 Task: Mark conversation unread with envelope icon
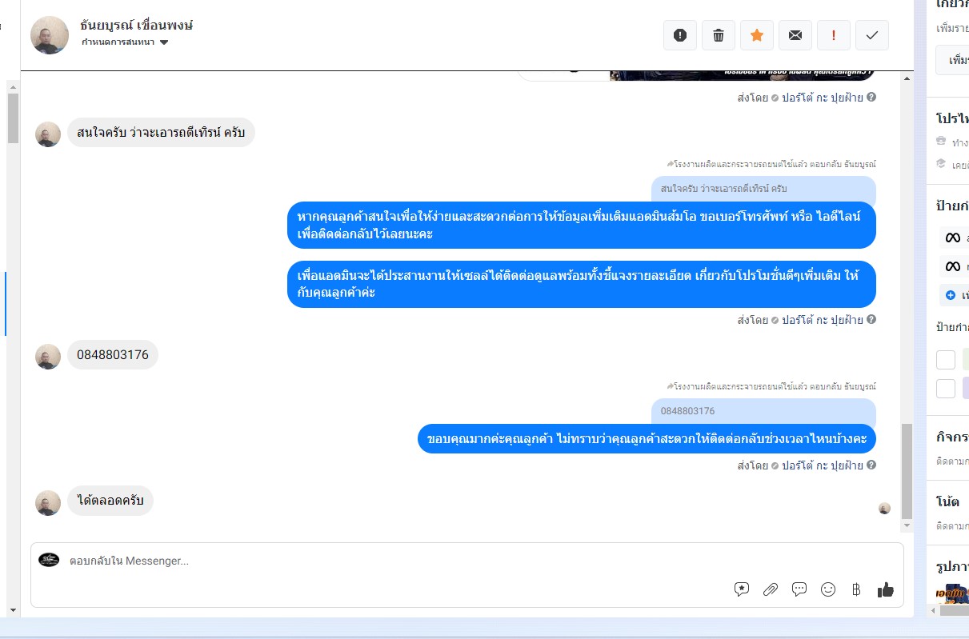coord(795,35)
